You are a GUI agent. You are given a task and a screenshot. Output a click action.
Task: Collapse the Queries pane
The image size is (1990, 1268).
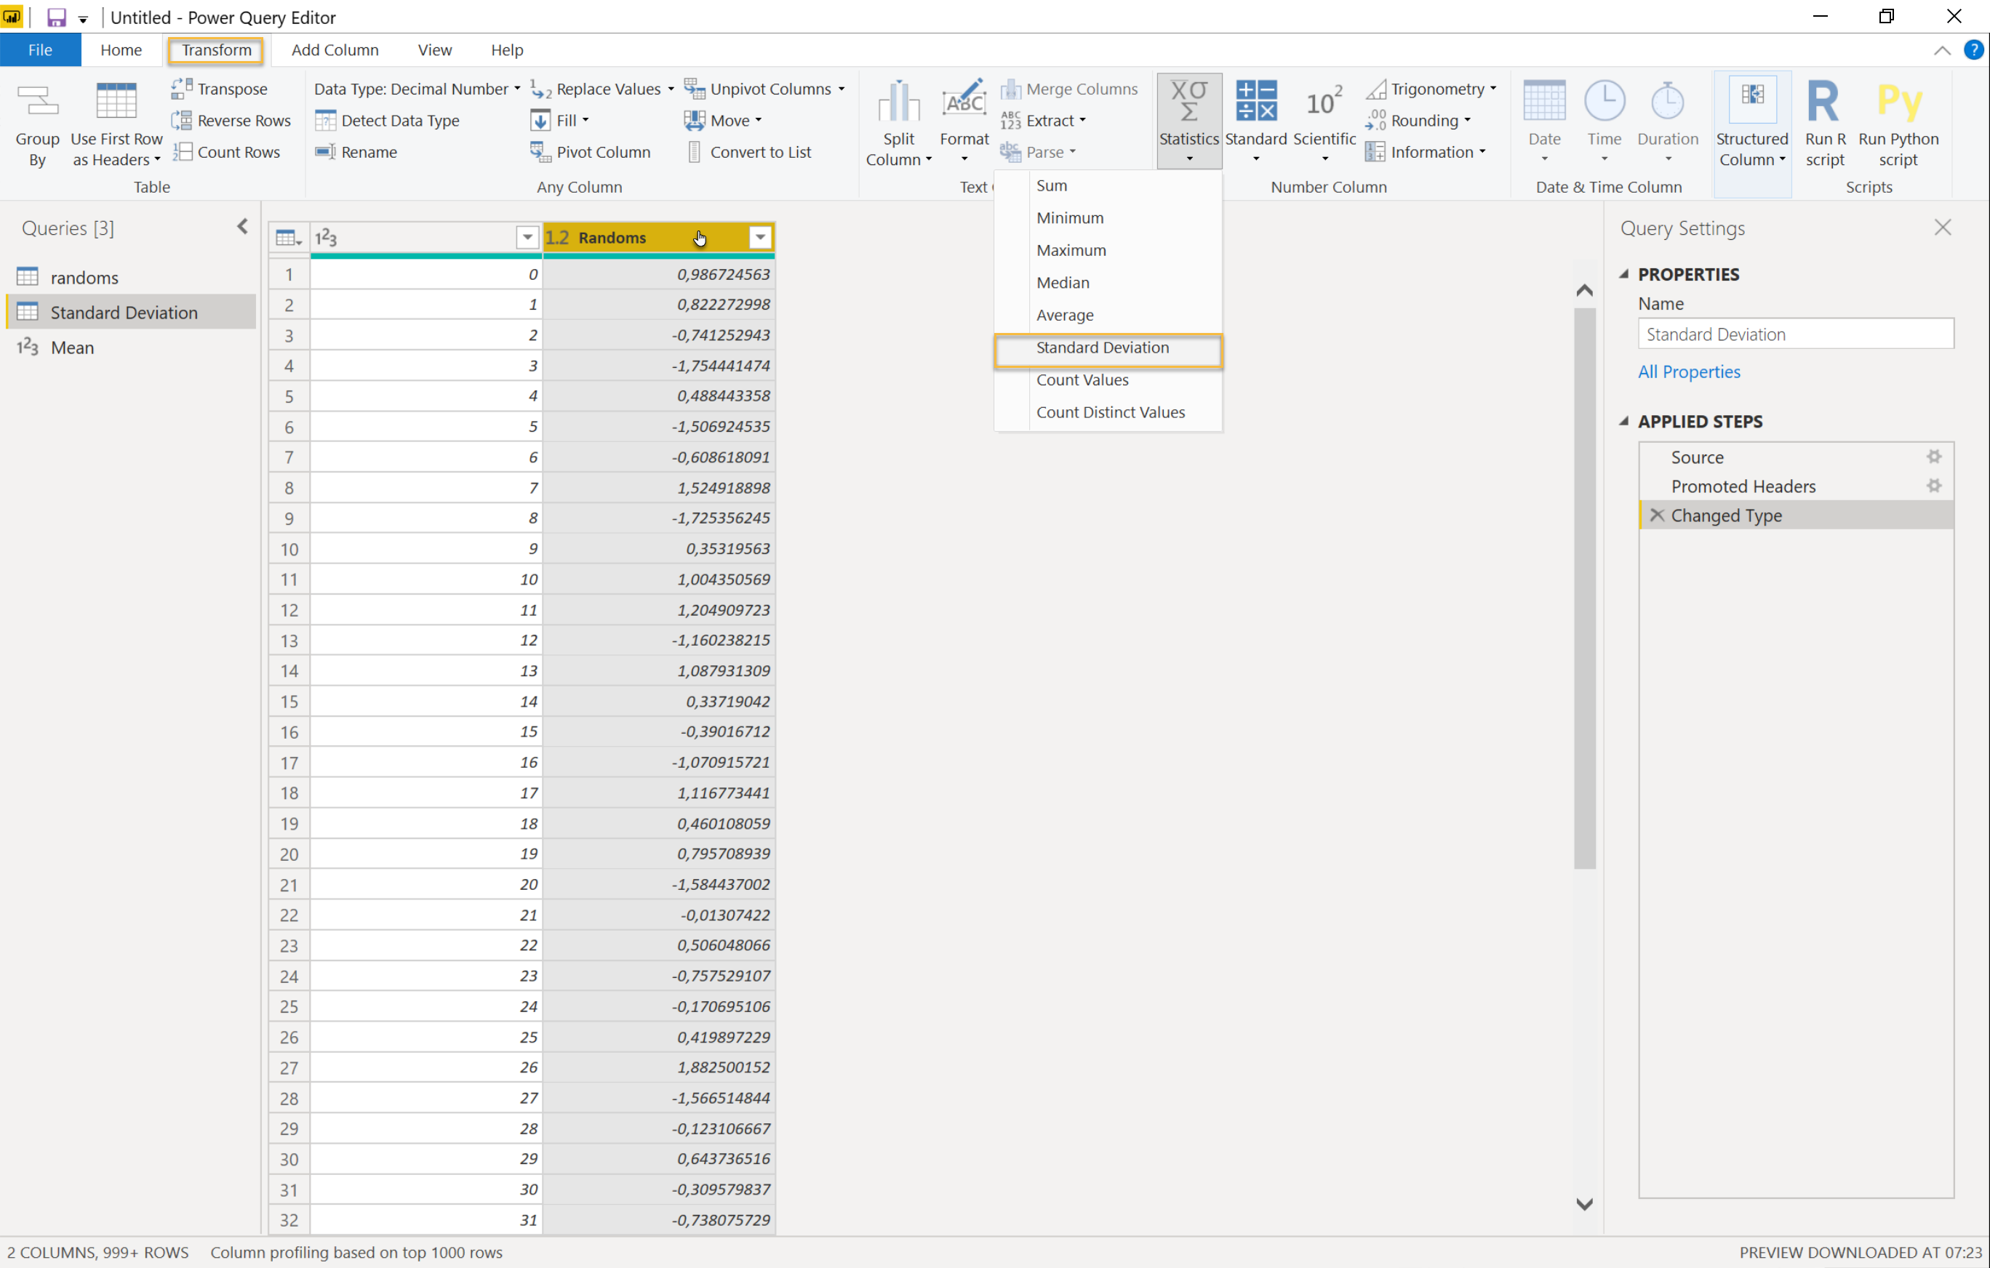pyautogui.click(x=242, y=226)
